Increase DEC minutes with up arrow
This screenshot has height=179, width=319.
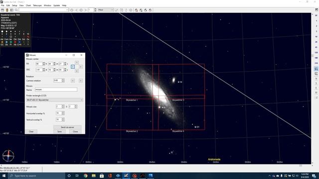pos(54,69)
